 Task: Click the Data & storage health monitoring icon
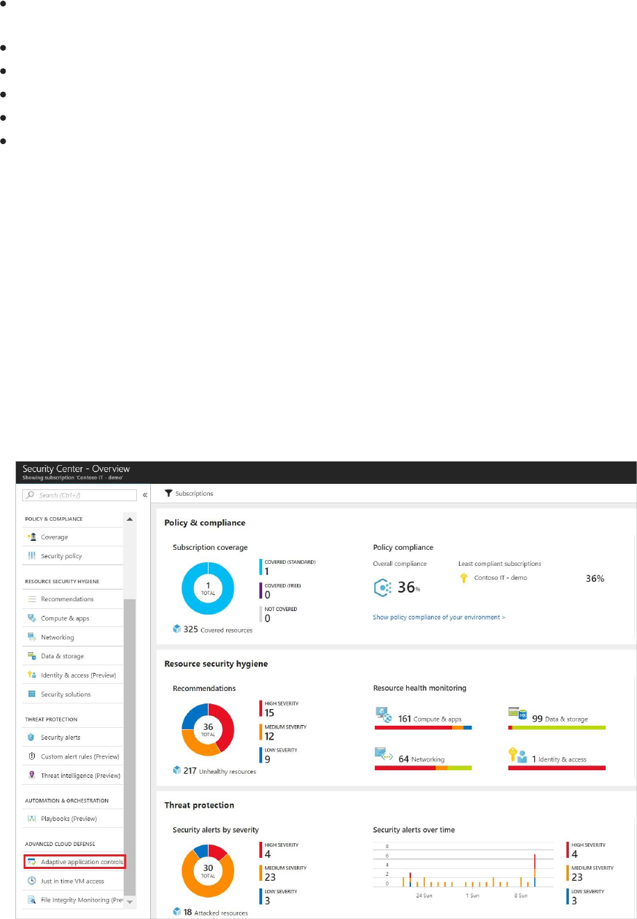coord(517,715)
